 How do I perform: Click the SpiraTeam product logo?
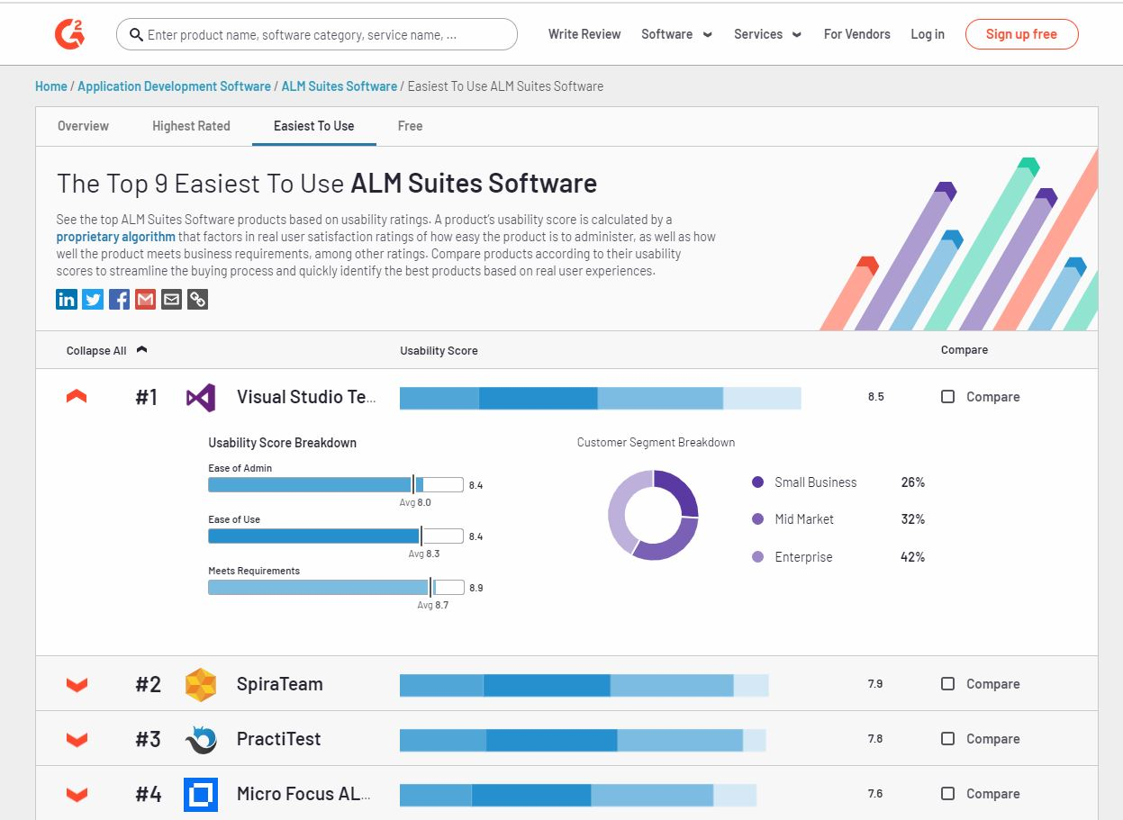200,684
